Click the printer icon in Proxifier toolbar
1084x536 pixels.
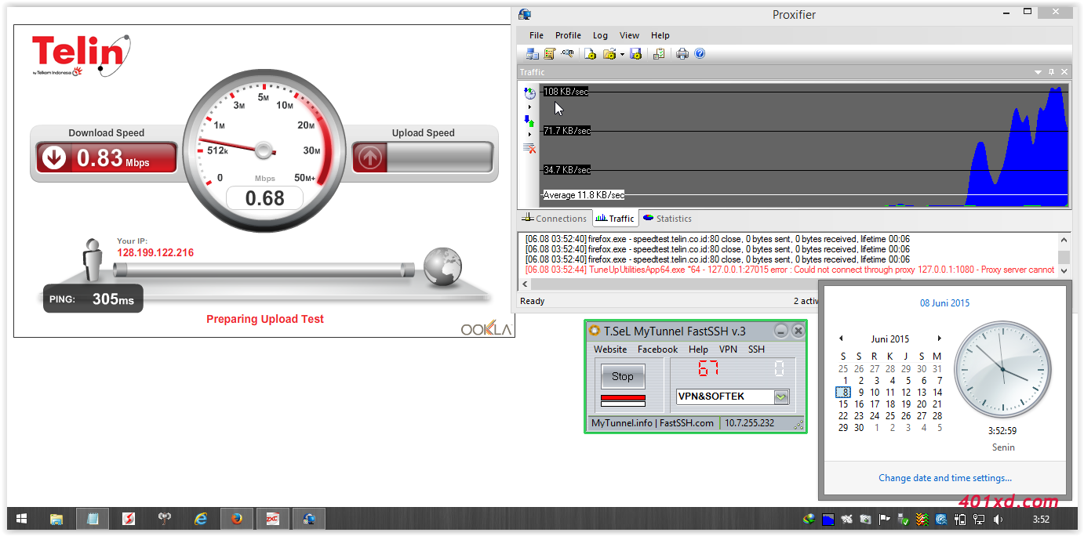pyautogui.click(x=682, y=54)
